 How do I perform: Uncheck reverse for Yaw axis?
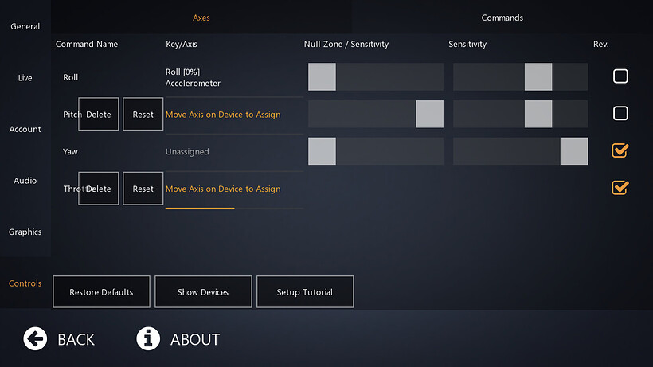point(620,150)
